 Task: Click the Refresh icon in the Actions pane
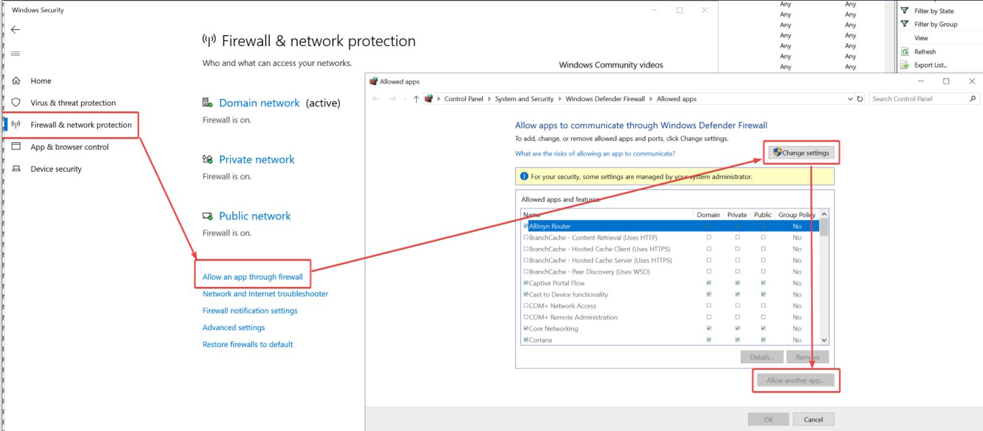[x=905, y=52]
